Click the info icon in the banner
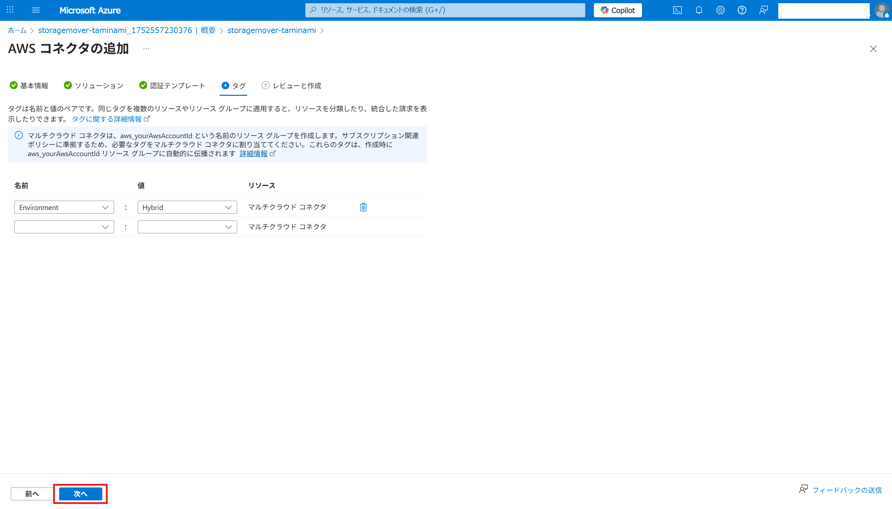Screen dimensions: 892x509 coord(19,135)
